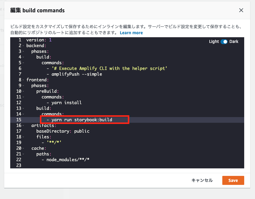The width and height of the screenshot is (255, 199).
Task: Click the 'node_modules/**/*' cache path
Action: coord(68,160)
